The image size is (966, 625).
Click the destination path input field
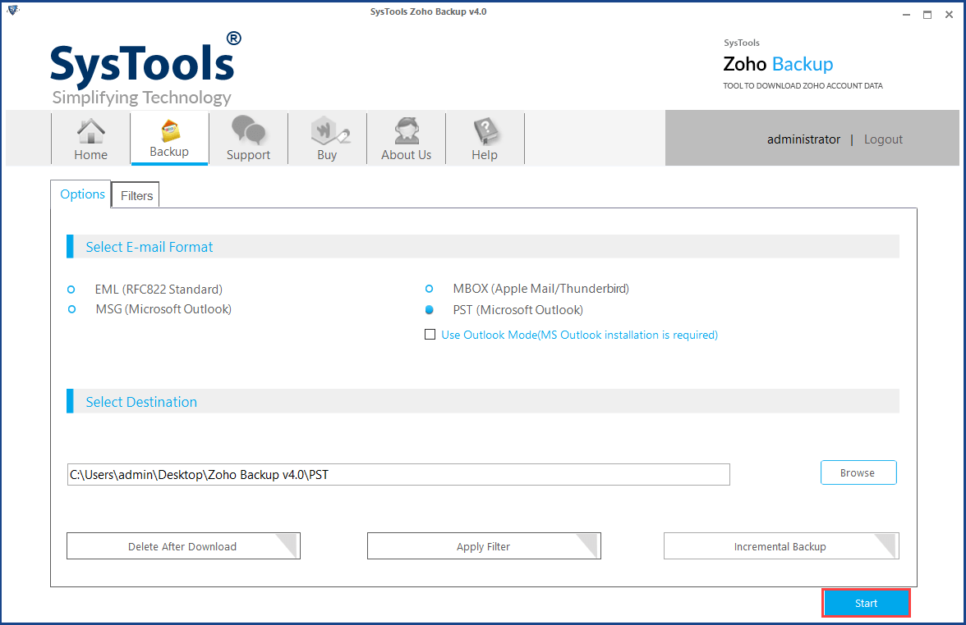pyautogui.click(x=398, y=475)
